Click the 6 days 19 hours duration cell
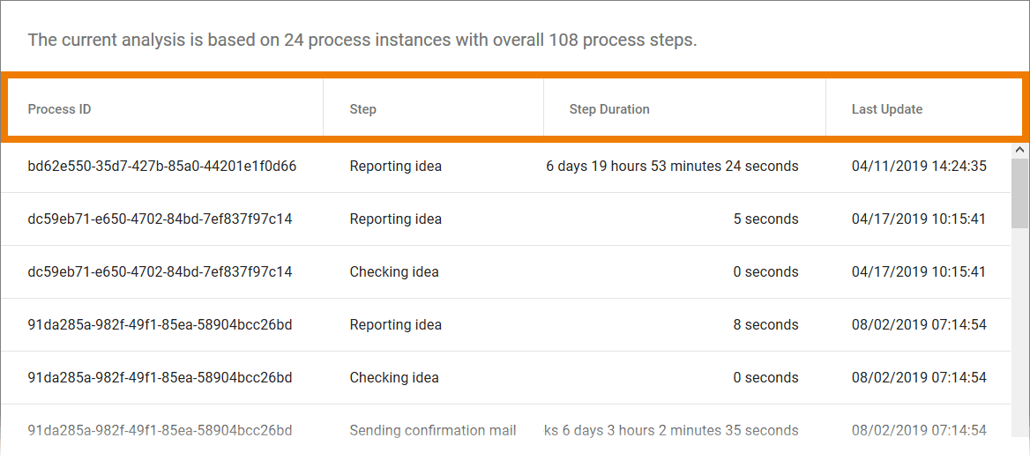This screenshot has width=1030, height=460. 672,166
